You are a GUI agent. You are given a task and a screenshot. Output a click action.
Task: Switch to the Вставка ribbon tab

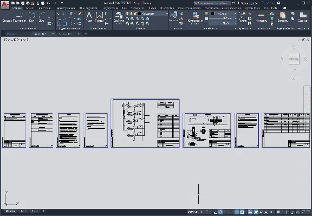(30, 8)
